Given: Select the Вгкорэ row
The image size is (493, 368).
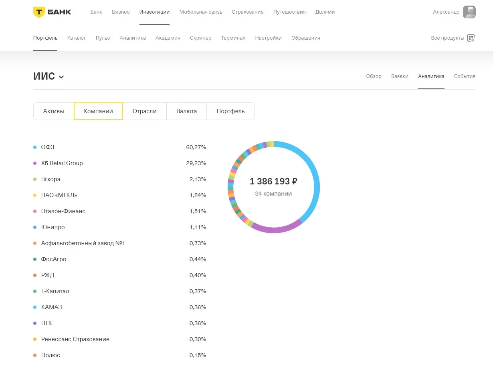Looking at the screenshot, I should tap(119, 179).
